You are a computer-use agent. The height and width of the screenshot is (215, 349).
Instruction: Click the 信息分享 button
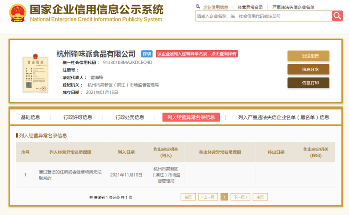[308, 69]
